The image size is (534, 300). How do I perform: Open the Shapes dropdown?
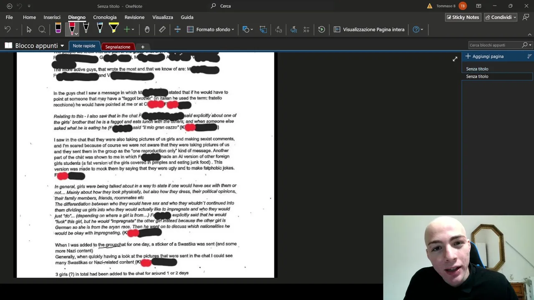click(x=248, y=29)
